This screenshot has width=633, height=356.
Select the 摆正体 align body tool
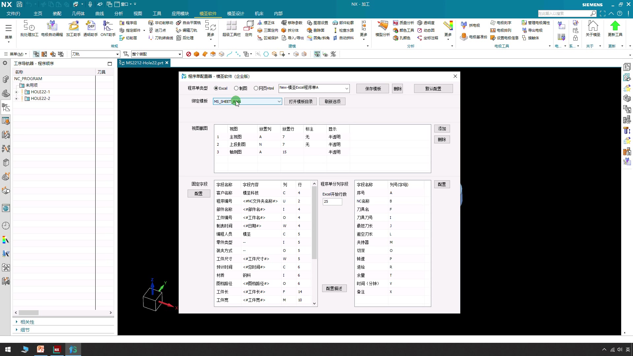pyautogui.click(x=266, y=23)
